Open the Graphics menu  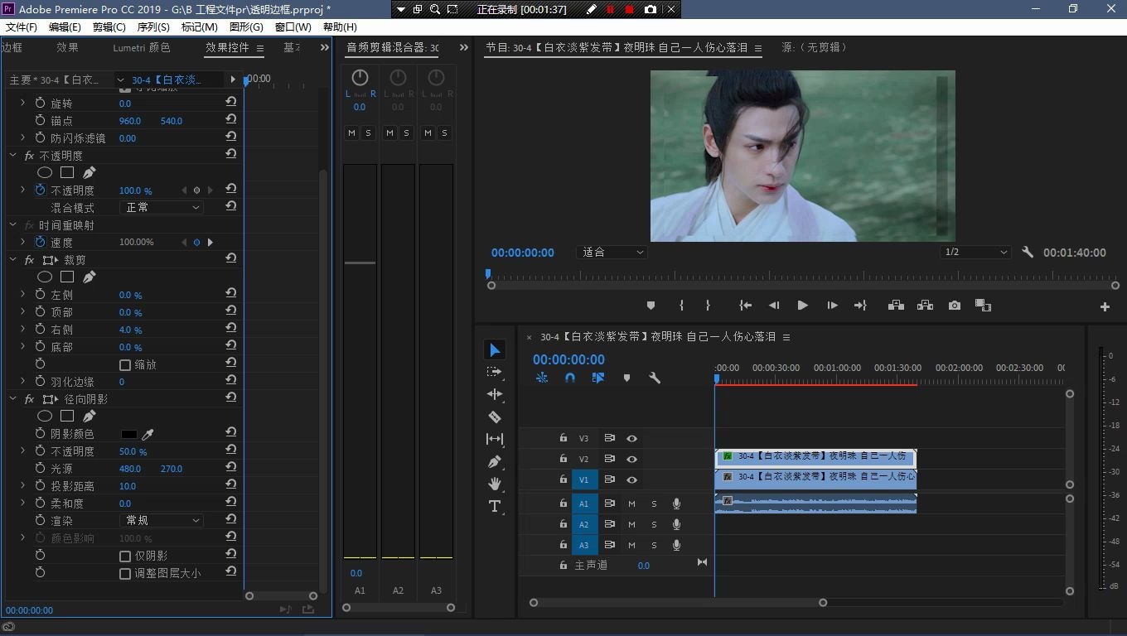[246, 26]
